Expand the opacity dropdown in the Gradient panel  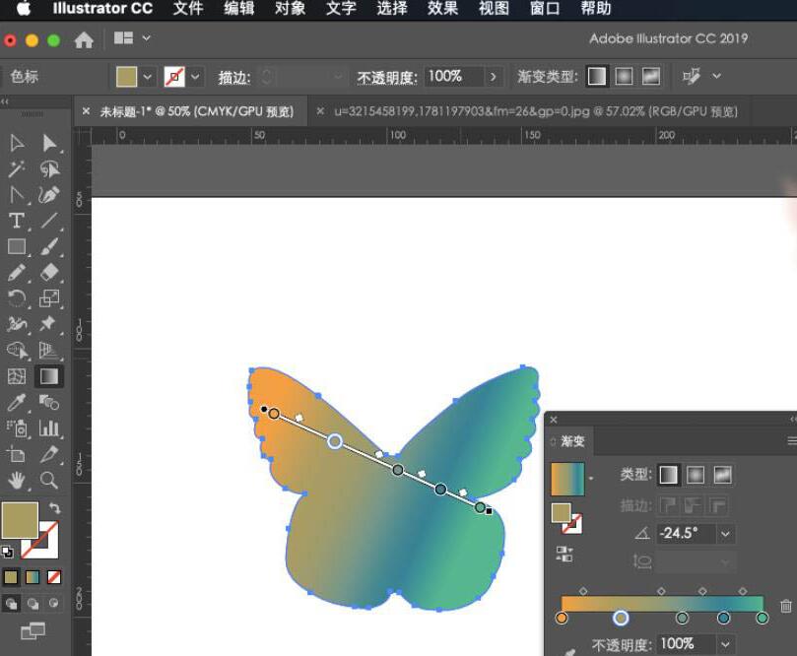[x=724, y=644]
